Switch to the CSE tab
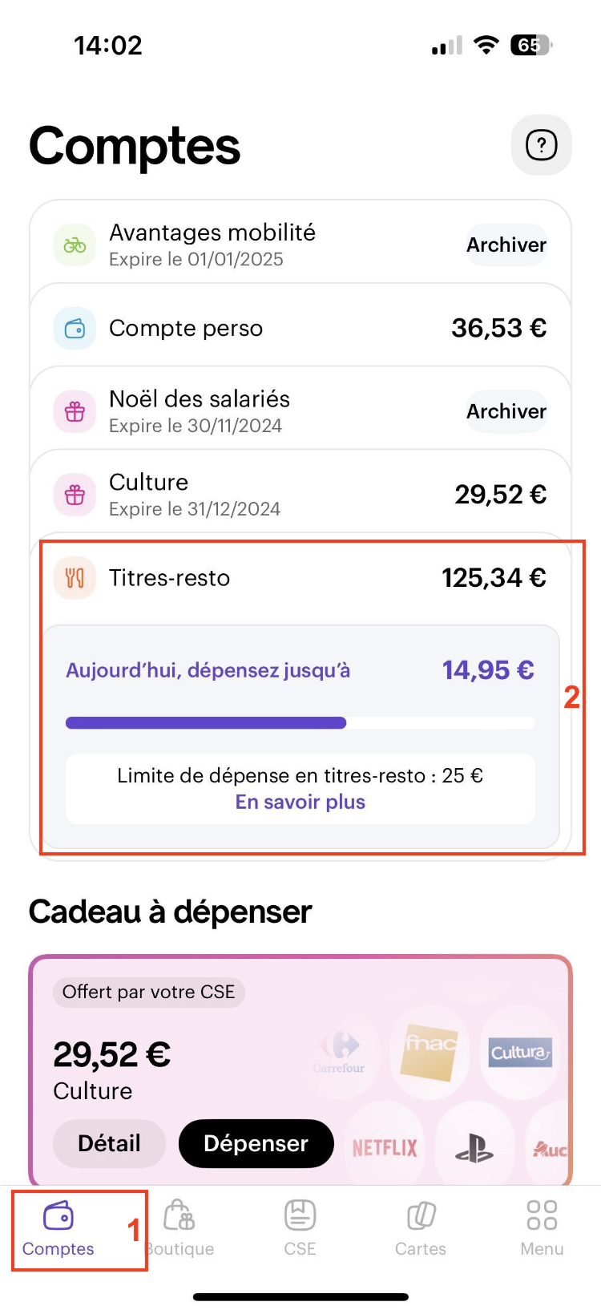601x1310 pixels. coord(300,1227)
